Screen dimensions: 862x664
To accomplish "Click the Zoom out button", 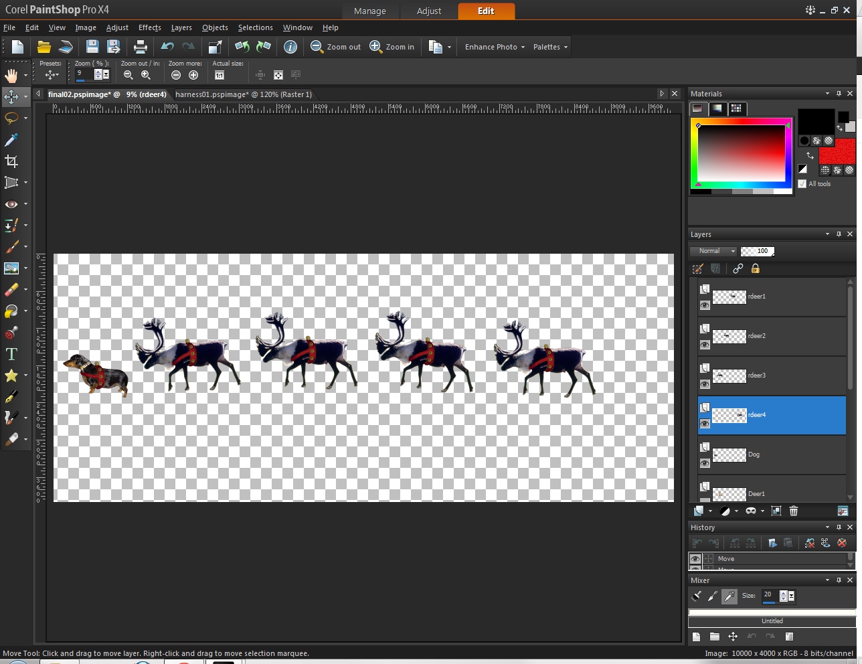I will pyautogui.click(x=335, y=47).
